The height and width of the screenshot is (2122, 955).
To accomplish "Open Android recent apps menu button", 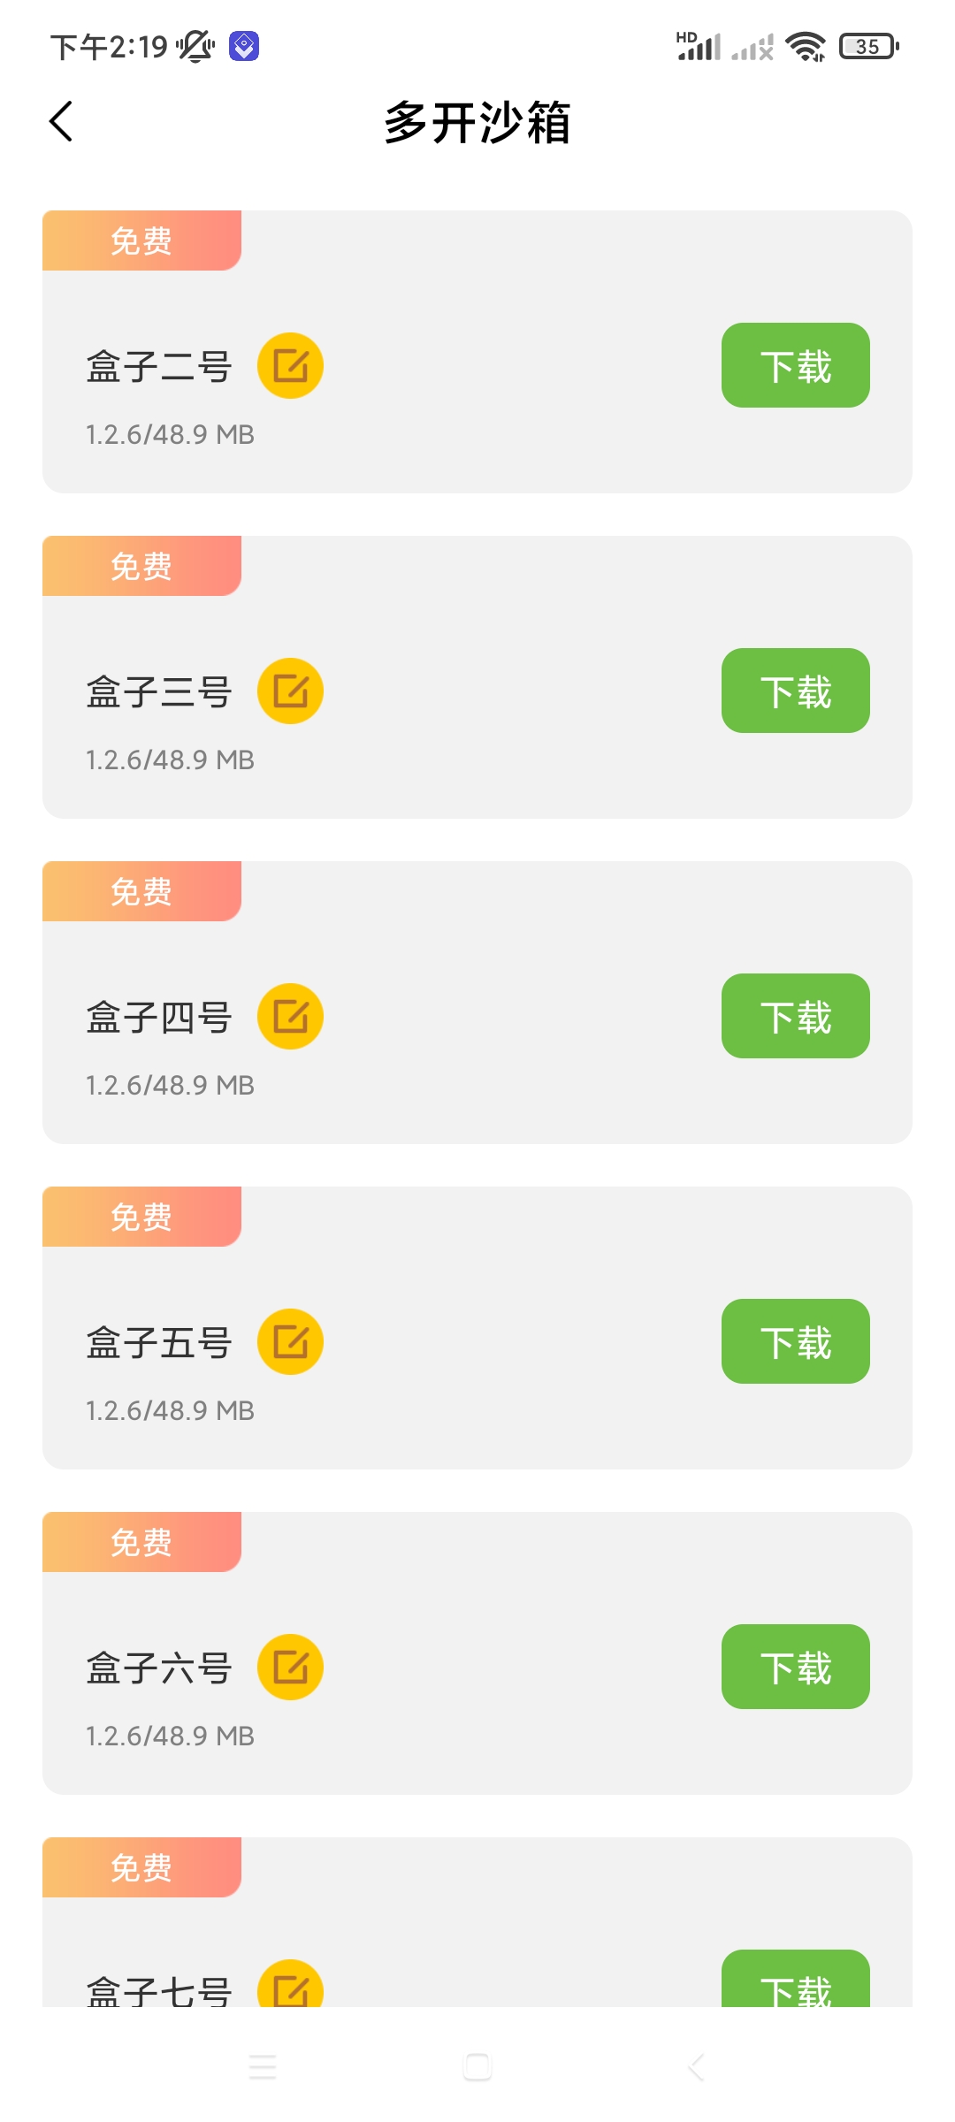I will pos(263,2067).
